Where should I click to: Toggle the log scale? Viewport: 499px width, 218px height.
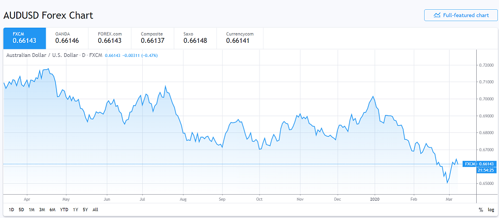point(491,210)
